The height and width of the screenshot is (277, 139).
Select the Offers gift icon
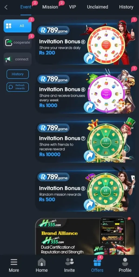(97, 262)
